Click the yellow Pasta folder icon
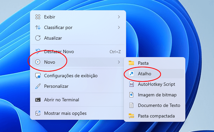 click(131, 63)
